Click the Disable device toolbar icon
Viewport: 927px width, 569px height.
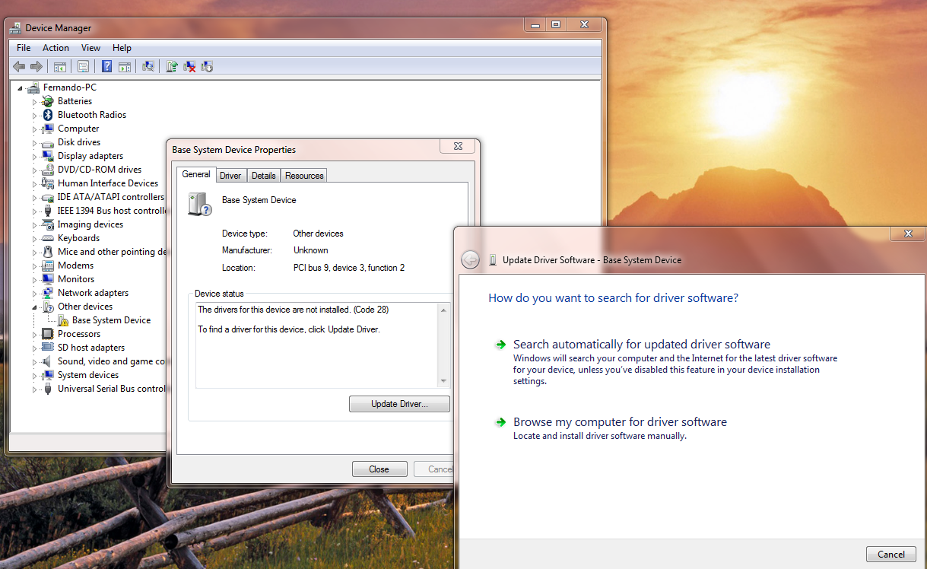pyautogui.click(x=206, y=66)
